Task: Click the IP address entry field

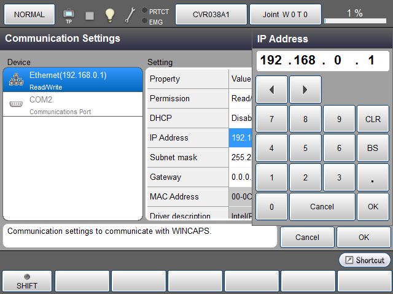Action: coord(322,60)
